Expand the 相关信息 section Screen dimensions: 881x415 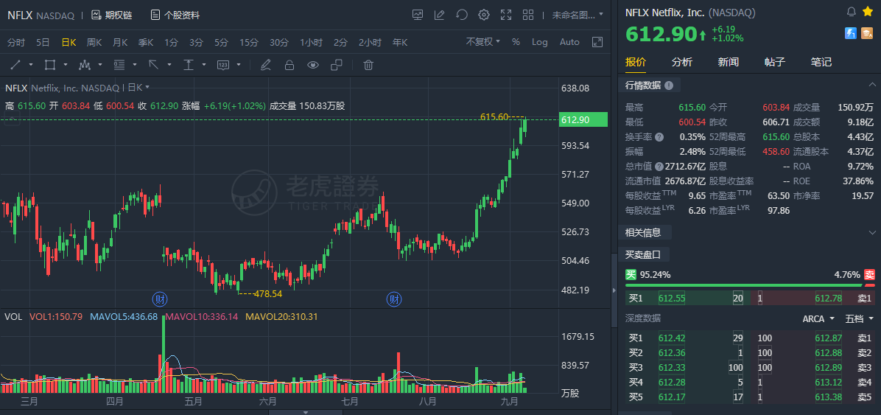click(872, 232)
